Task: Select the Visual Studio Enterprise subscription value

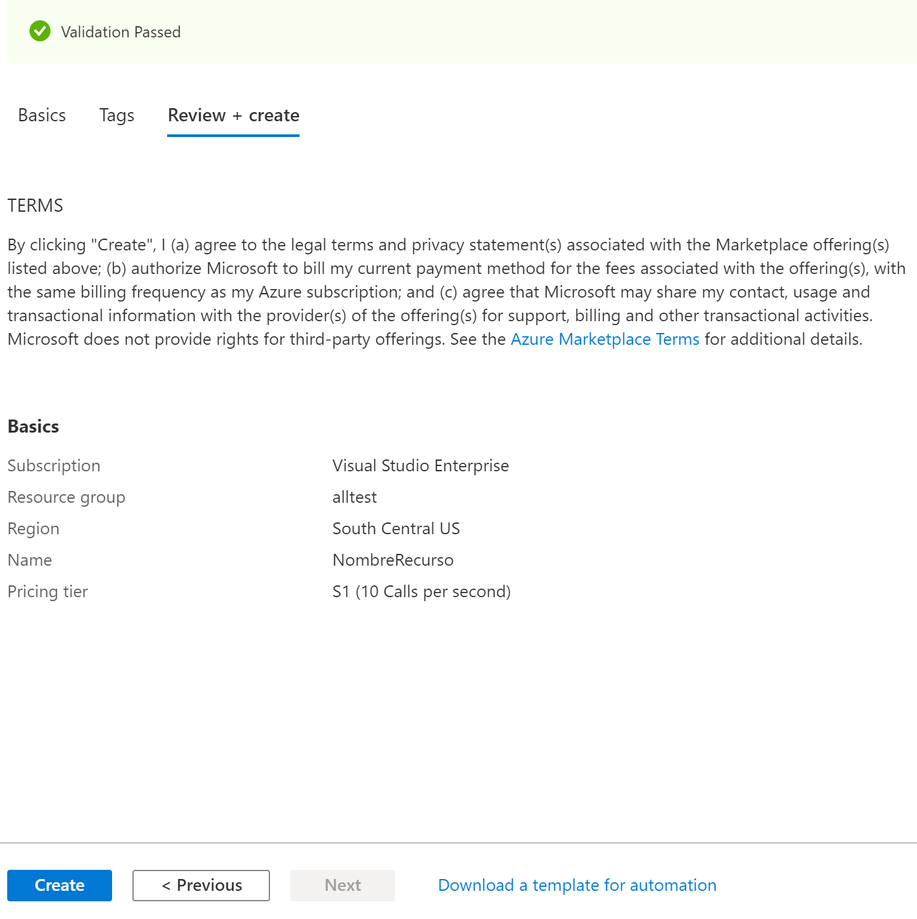Action: point(420,465)
